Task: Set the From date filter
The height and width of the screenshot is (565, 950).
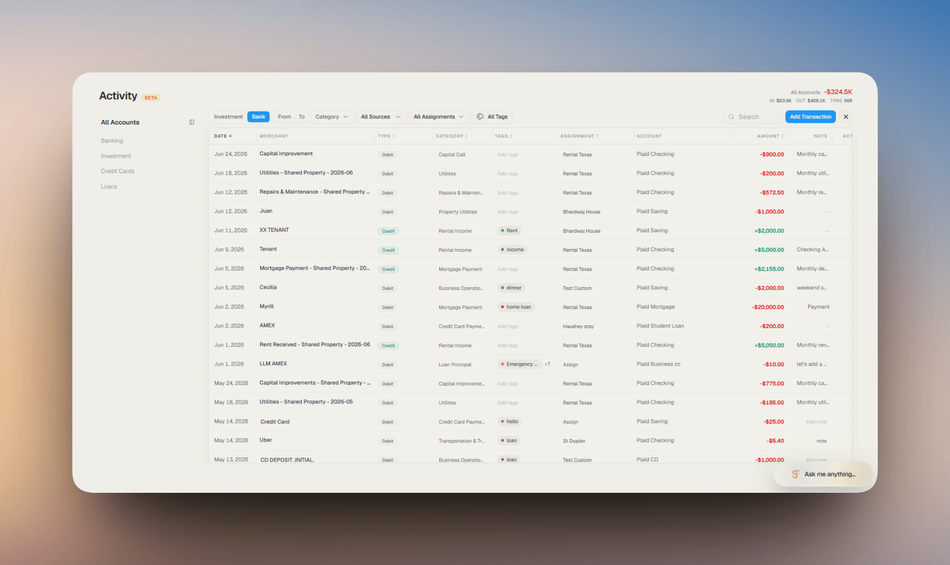Action: 284,117
